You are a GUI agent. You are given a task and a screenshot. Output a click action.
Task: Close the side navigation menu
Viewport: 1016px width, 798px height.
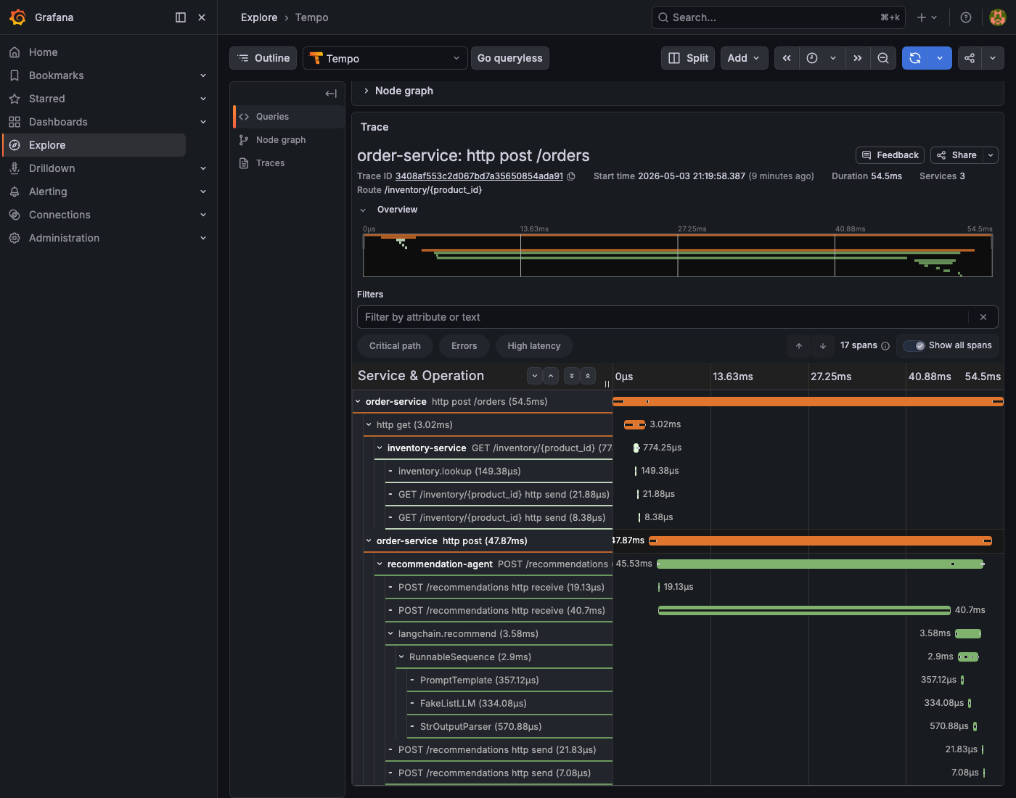pos(202,17)
